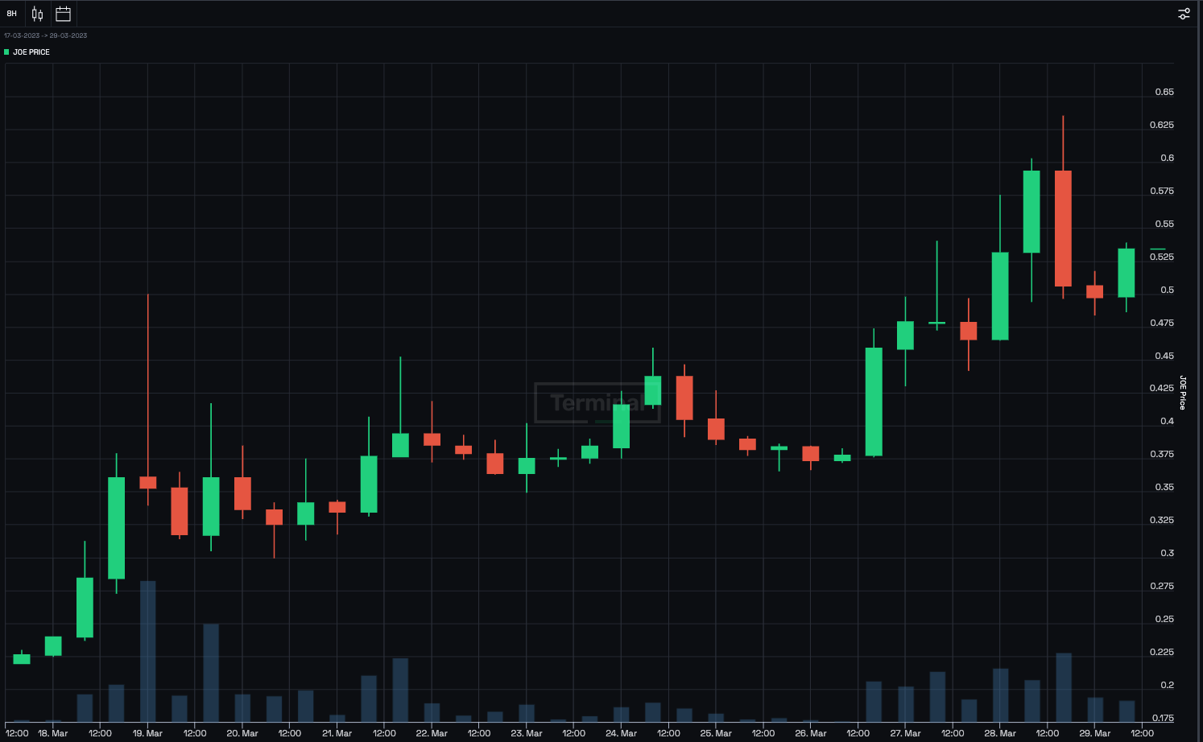The width and height of the screenshot is (1203, 742).
Task: Open chart settings sliders icon
Action: tap(1184, 14)
